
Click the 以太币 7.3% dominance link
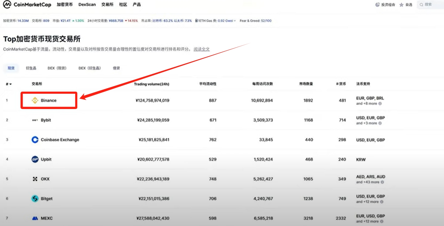tap(183, 21)
